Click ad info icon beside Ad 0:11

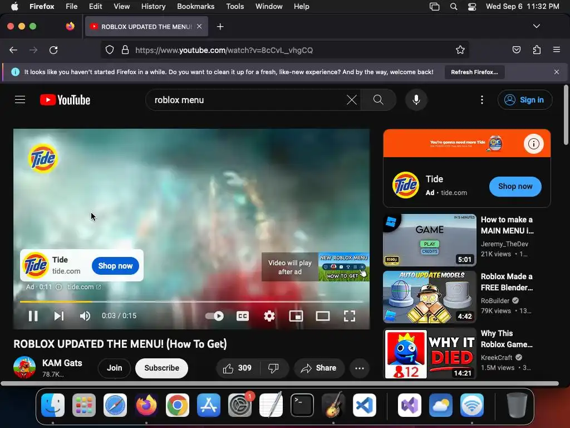pos(59,287)
